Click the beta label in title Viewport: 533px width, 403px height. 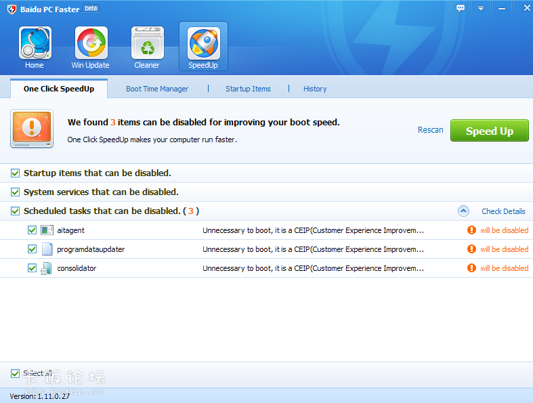[91, 8]
